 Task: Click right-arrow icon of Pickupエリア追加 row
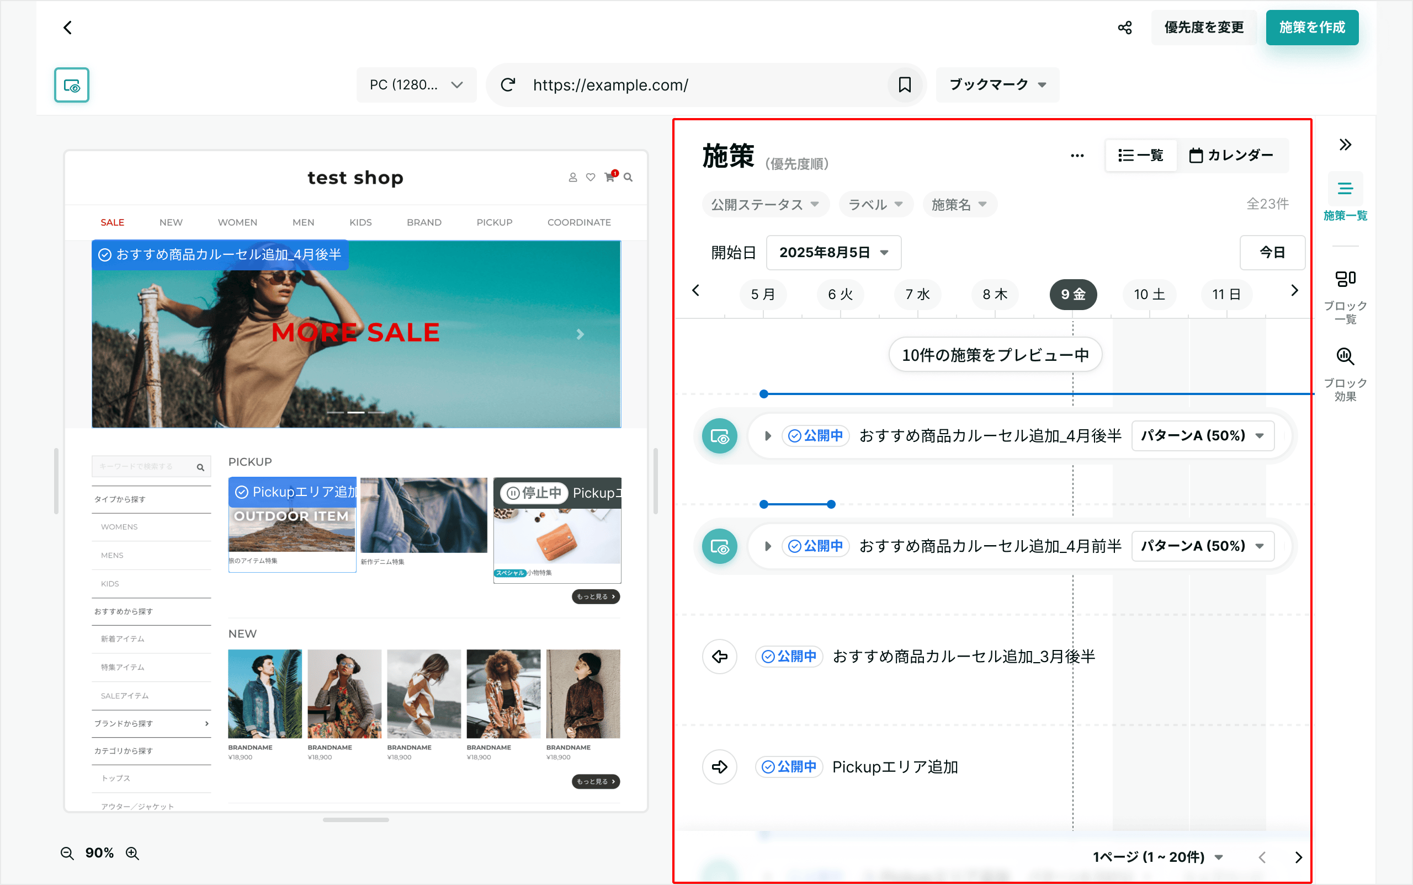pyautogui.click(x=719, y=767)
